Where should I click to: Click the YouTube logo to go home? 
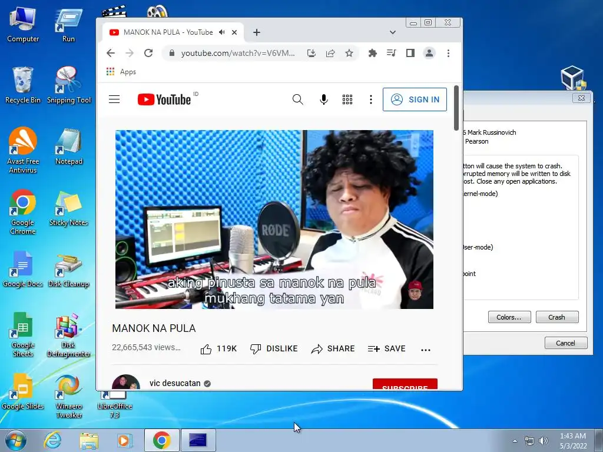(164, 99)
